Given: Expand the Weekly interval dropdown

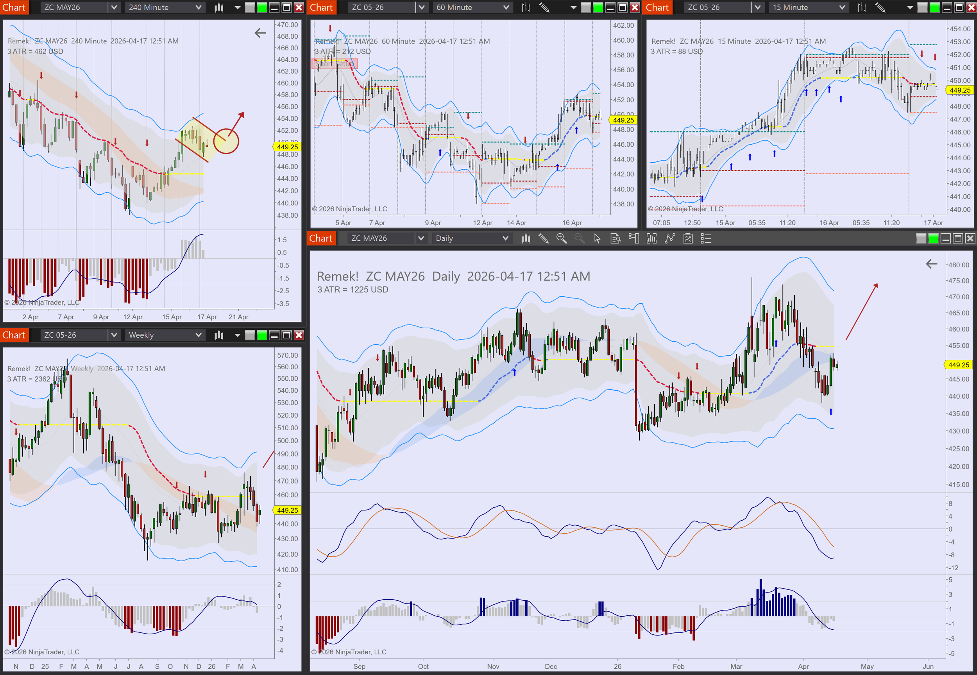Looking at the screenshot, I should (x=198, y=335).
